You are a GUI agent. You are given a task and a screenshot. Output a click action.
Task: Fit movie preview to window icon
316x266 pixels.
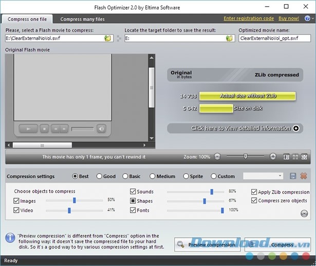pyautogui.click(x=304, y=157)
